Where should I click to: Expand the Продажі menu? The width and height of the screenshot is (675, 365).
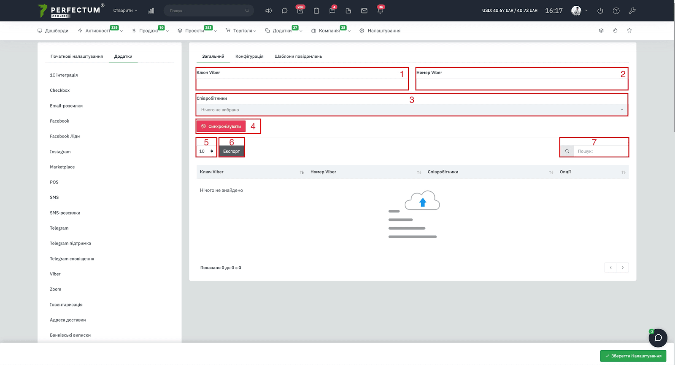150,31
